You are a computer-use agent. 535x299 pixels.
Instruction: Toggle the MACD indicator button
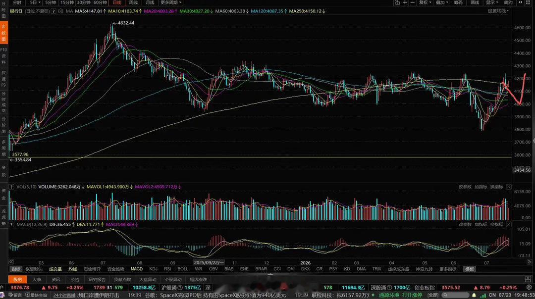137,269
